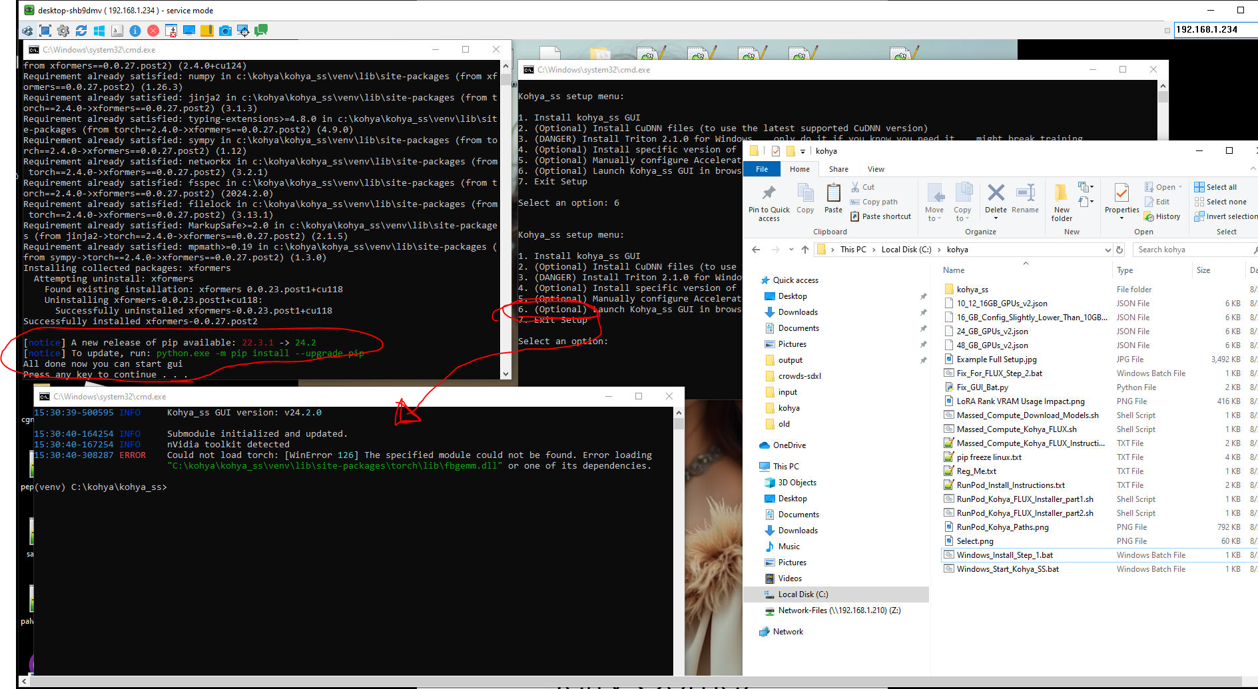Screen dimensions: 1258x689
Task: Click the Windows logo toolbar icon
Action: tap(99, 31)
